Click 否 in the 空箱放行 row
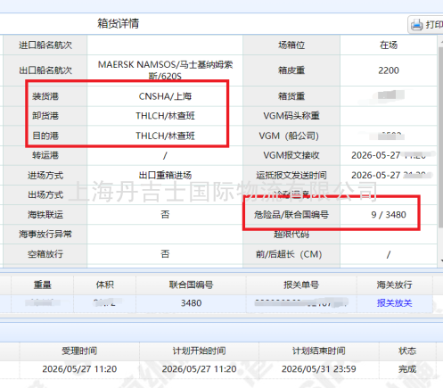The width and height of the screenshot is (443, 388). 165,254
